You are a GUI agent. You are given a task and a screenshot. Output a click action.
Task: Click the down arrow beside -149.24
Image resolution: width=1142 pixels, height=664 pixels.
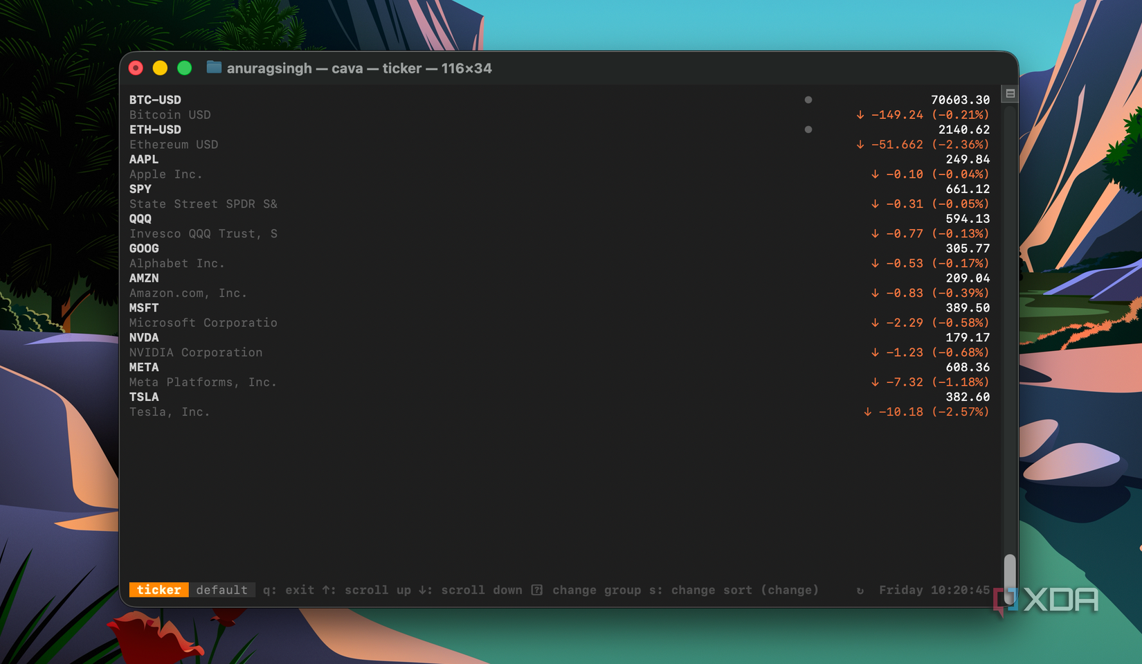[860, 115]
